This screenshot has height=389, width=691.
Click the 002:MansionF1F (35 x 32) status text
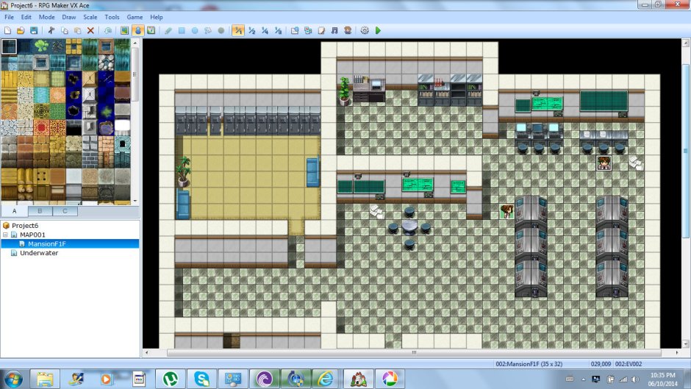point(529,364)
